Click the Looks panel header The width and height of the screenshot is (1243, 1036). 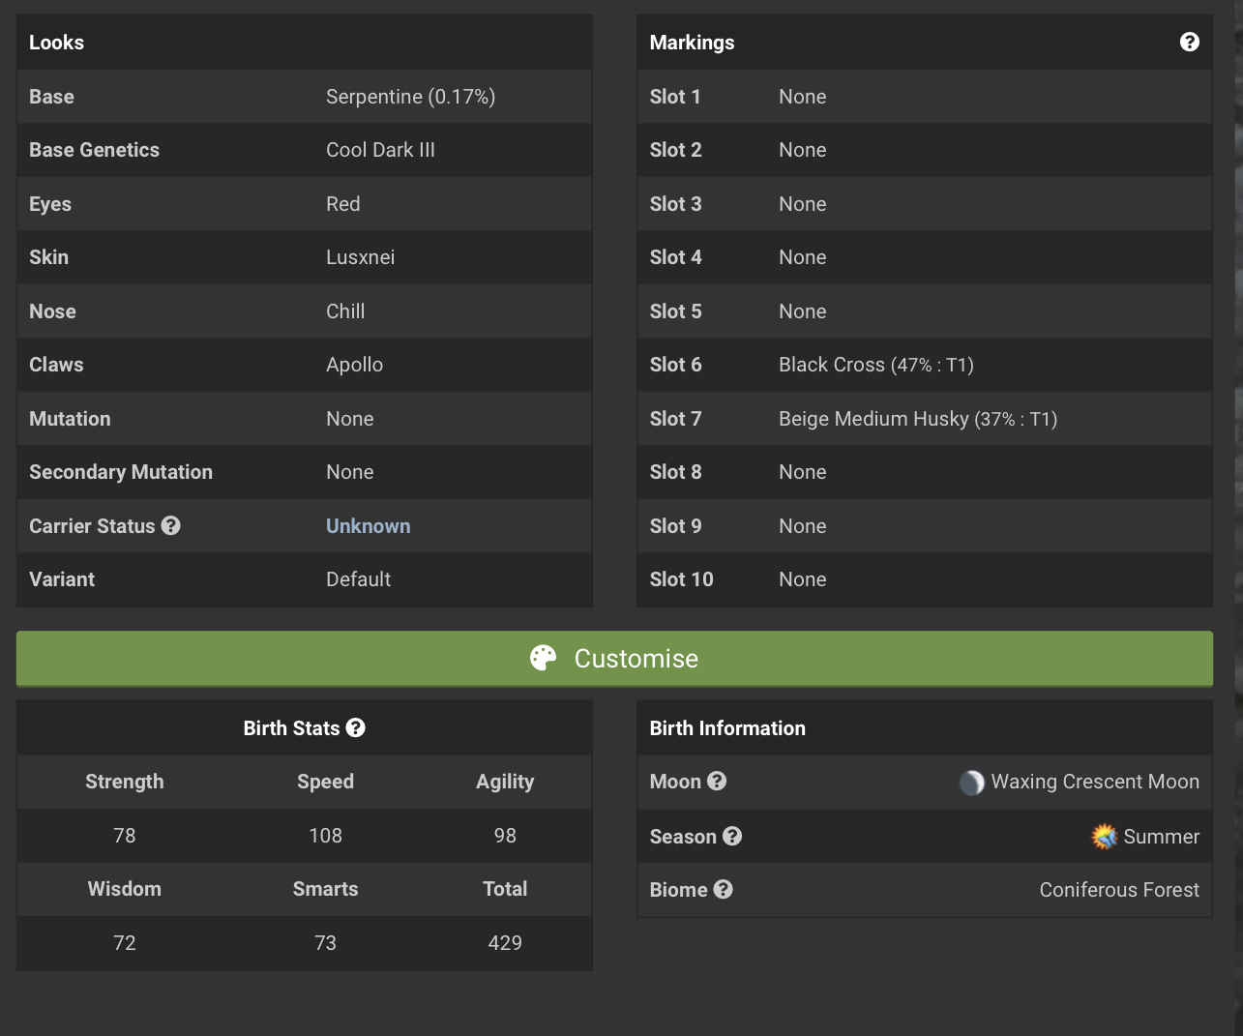[x=305, y=43]
